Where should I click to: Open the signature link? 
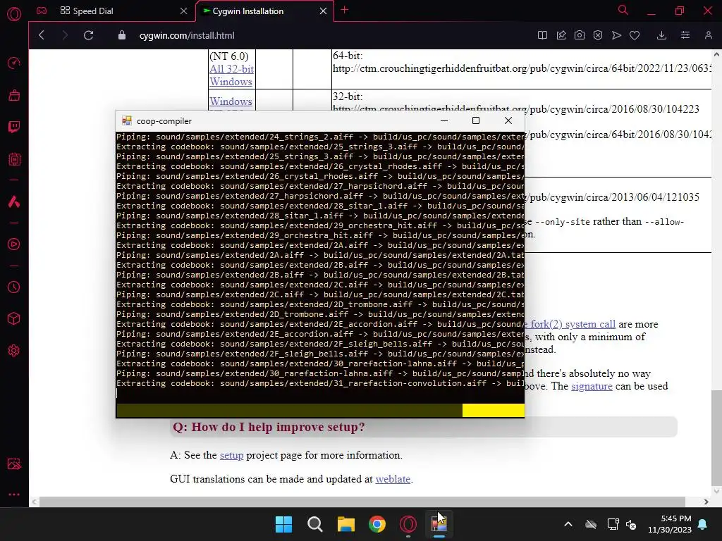click(x=592, y=387)
